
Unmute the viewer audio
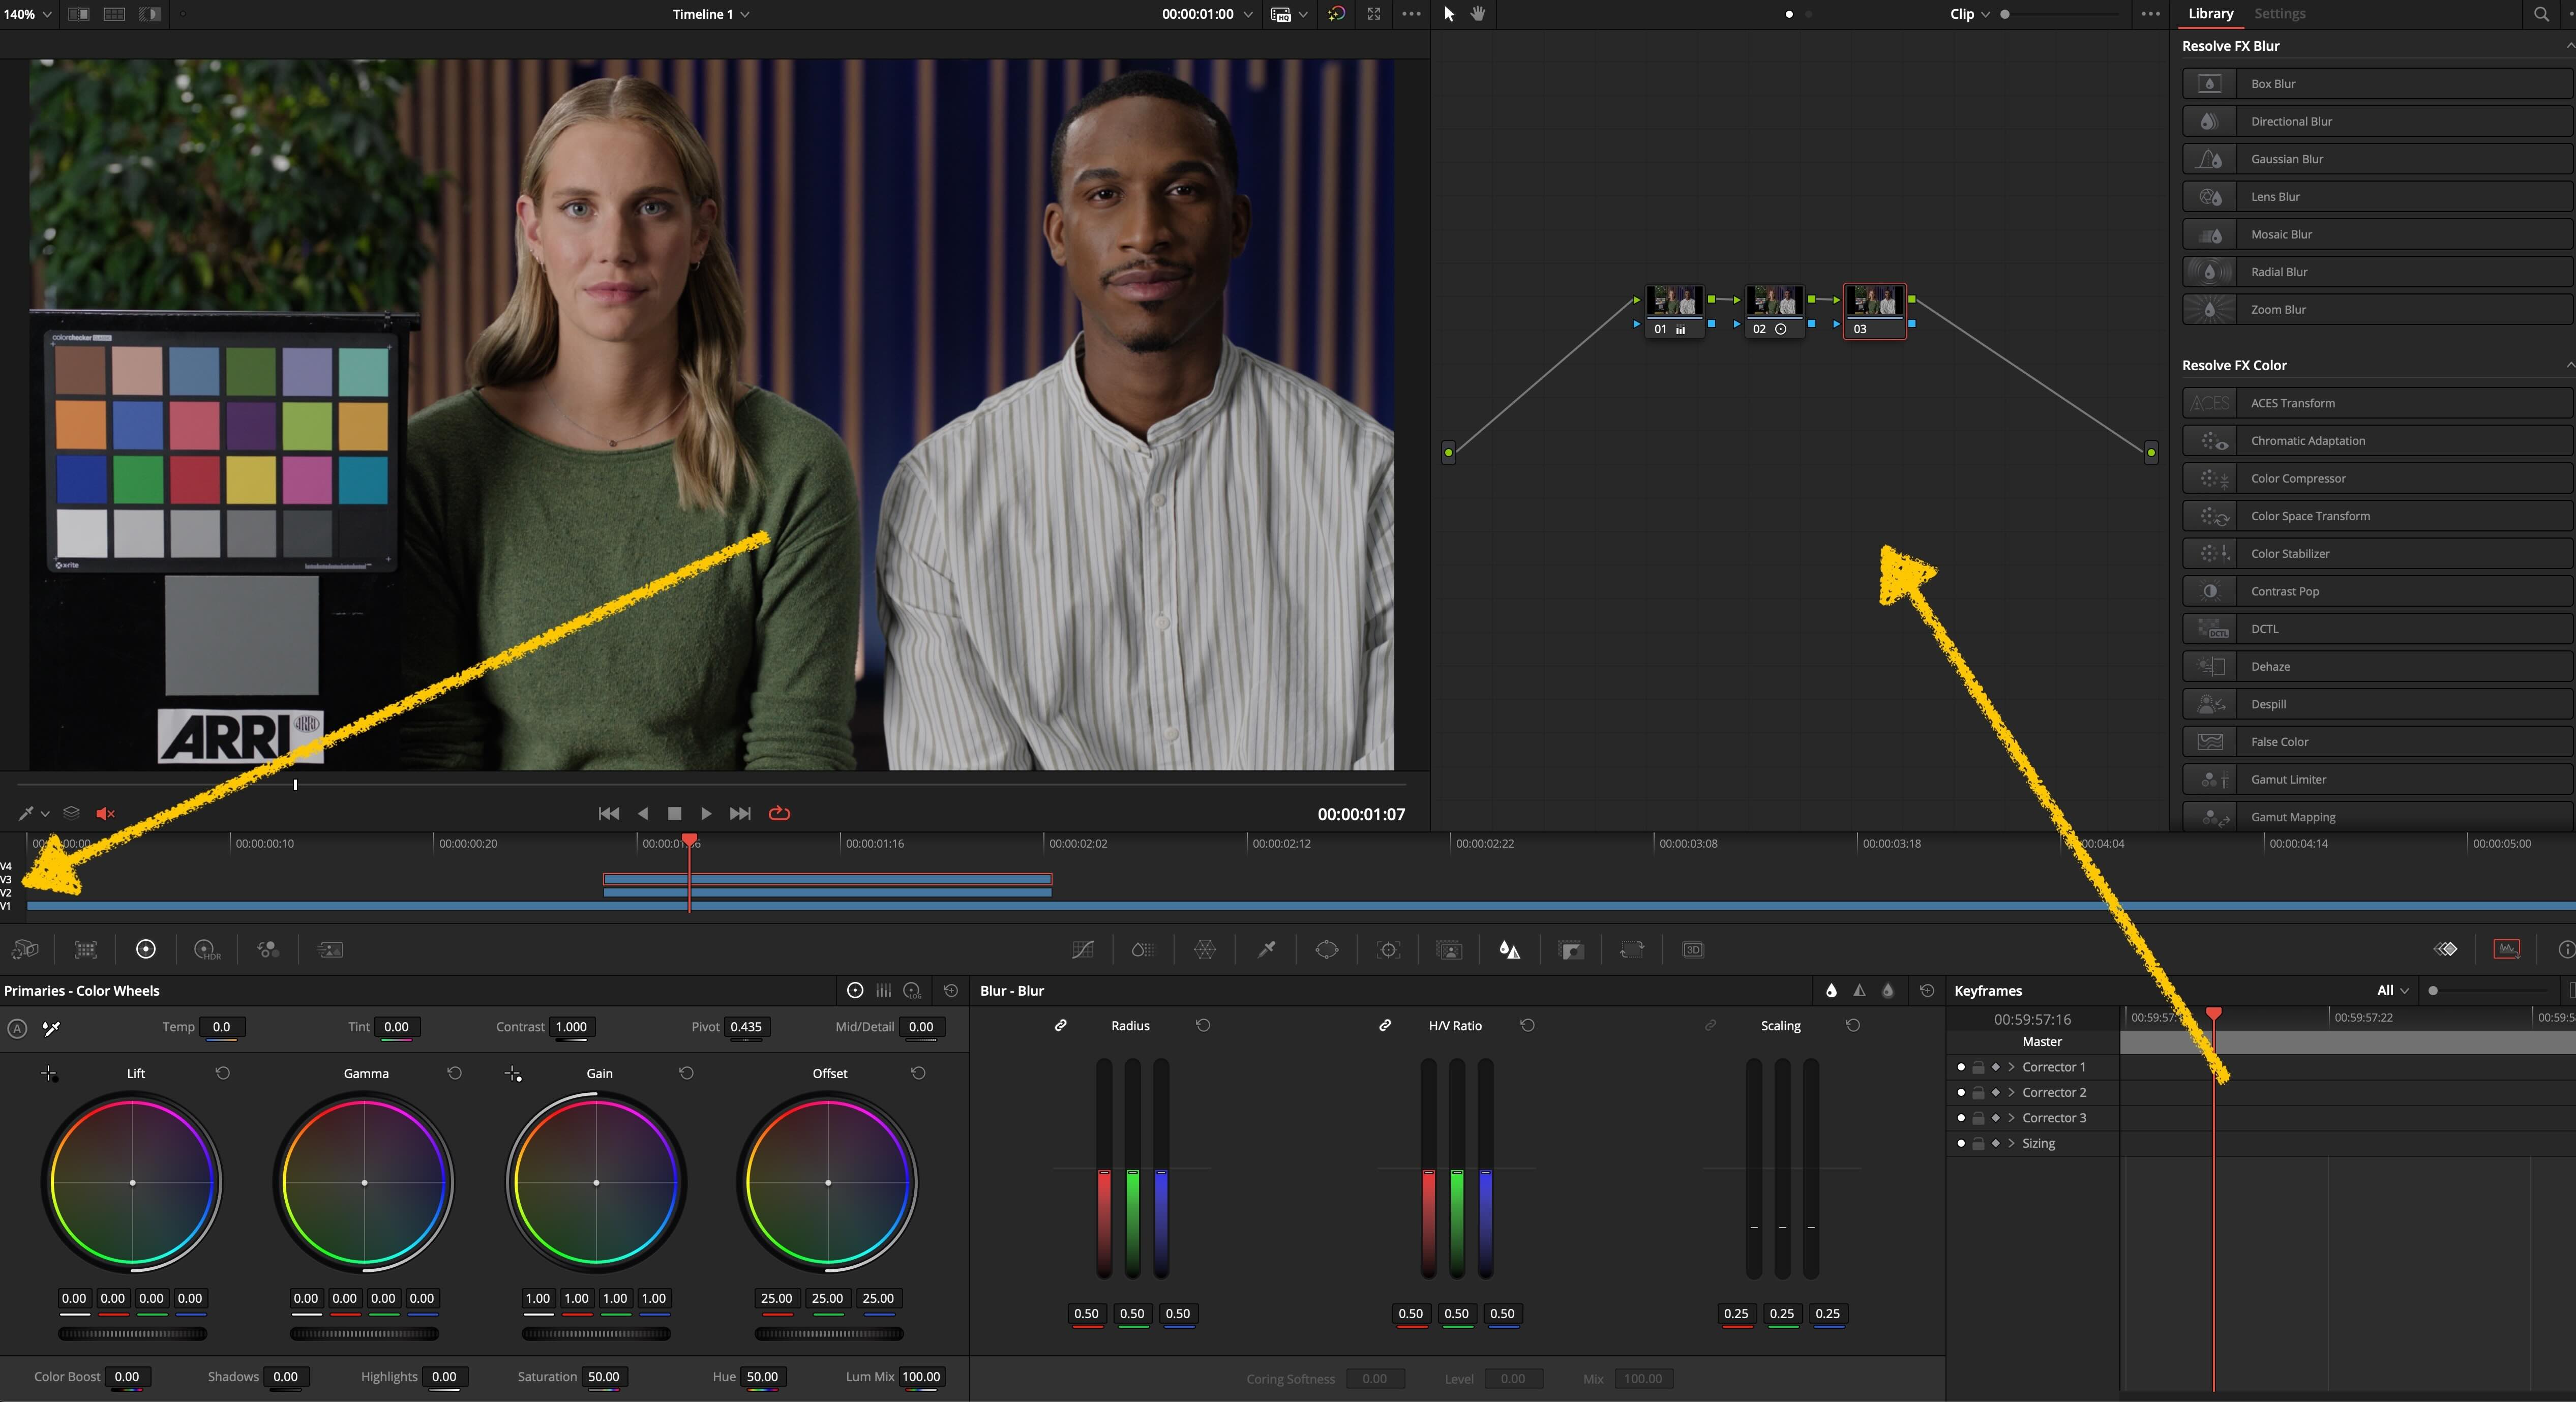tap(105, 813)
